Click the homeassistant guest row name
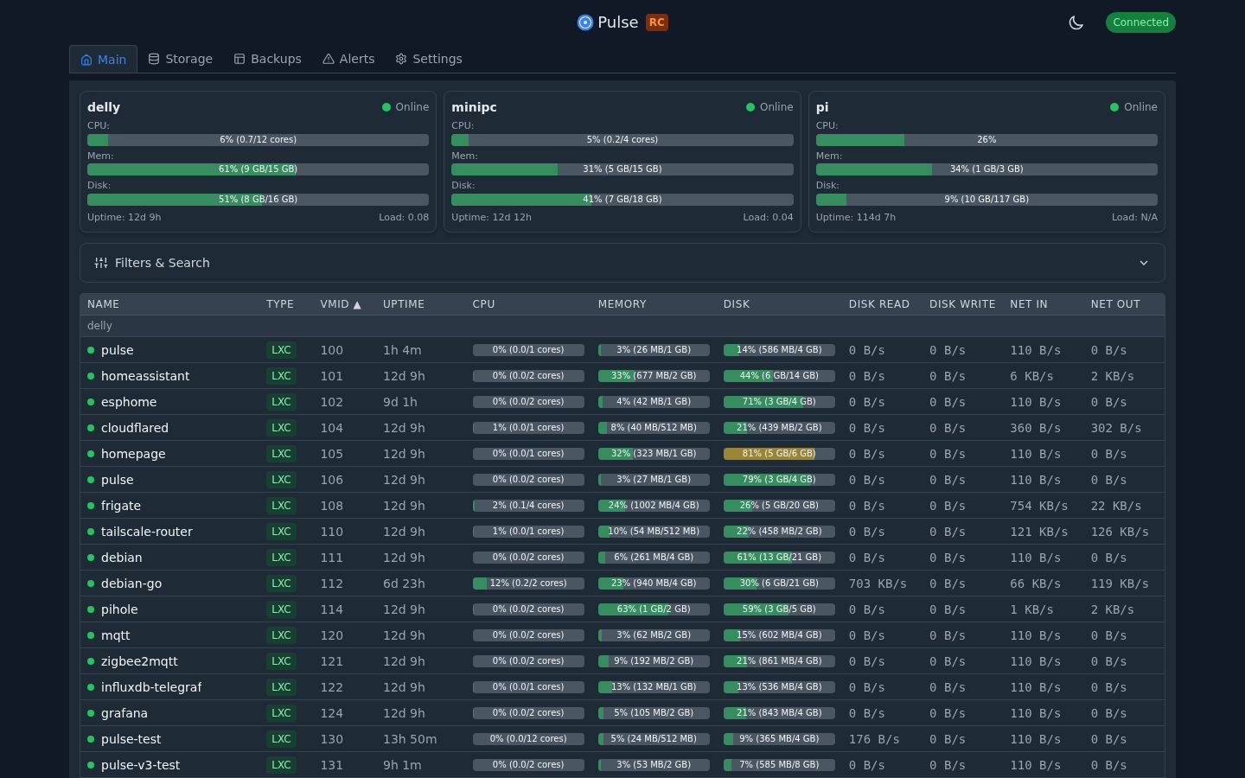Image resolution: width=1245 pixels, height=778 pixels. [x=145, y=376]
